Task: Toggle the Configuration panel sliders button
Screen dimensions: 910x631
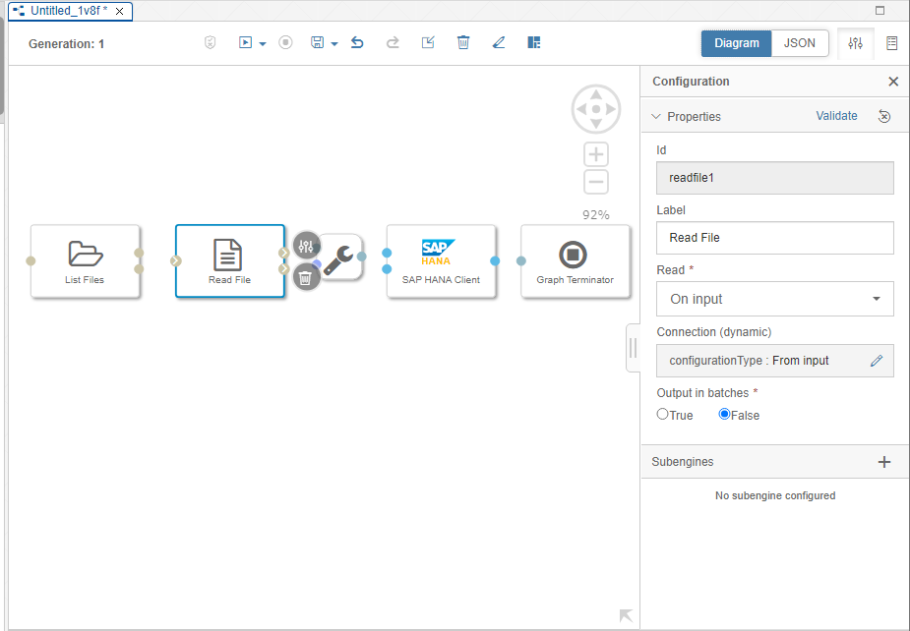Action: [x=855, y=43]
